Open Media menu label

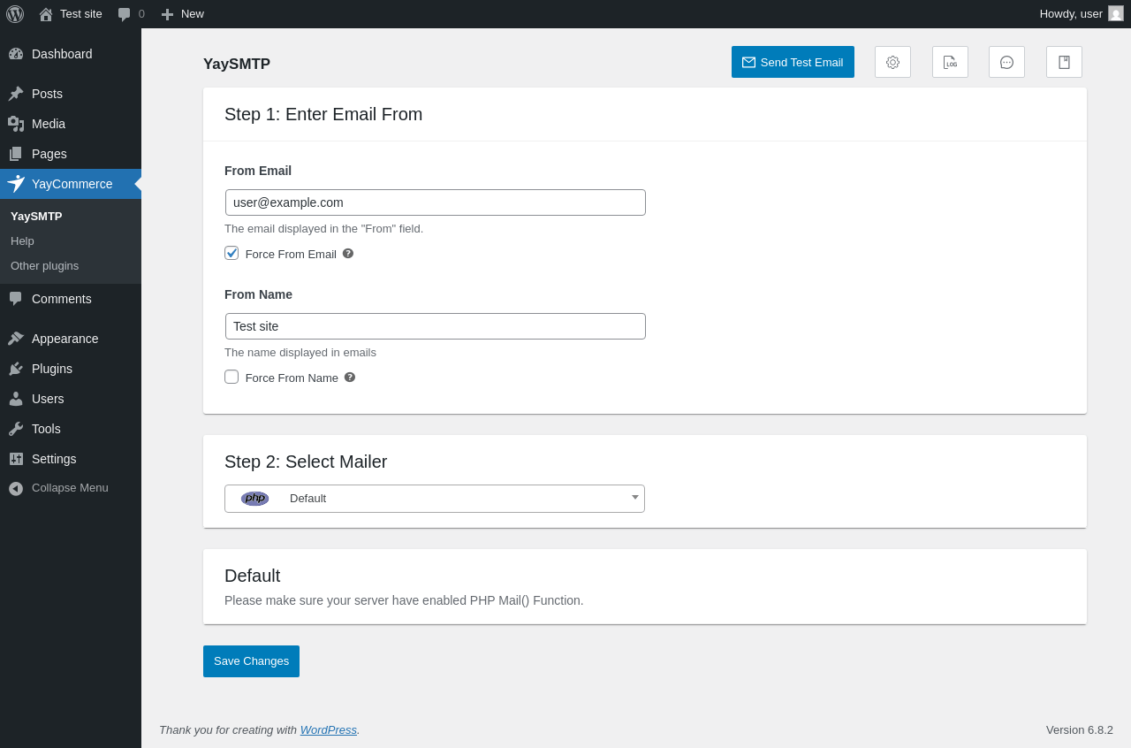tap(49, 124)
